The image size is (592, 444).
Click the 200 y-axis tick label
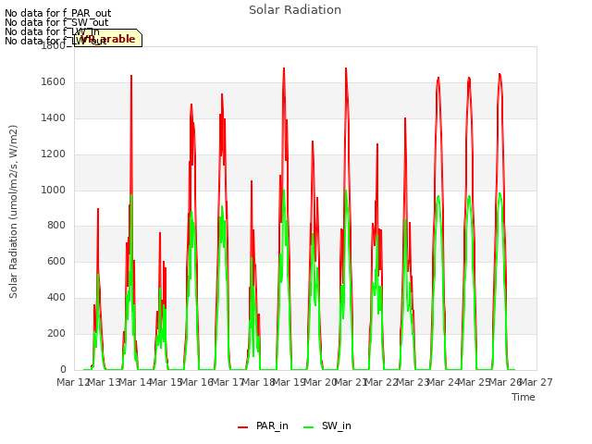click(56, 334)
